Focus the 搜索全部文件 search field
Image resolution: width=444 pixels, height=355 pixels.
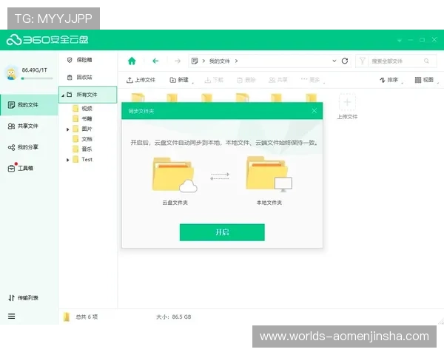click(397, 61)
